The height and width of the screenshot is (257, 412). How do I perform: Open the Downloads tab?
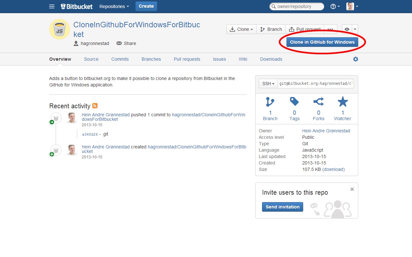coord(271,59)
